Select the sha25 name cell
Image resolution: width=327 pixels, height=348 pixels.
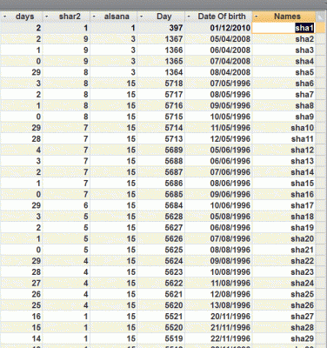click(x=284, y=294)
